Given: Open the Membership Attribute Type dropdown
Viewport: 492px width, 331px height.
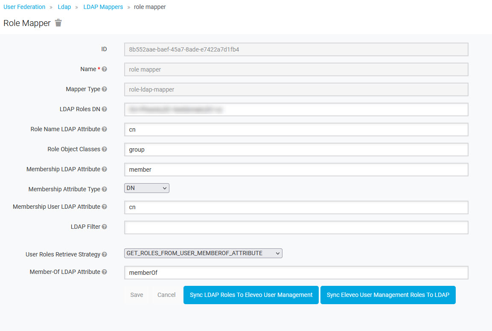Looking at the screenshot, I should [146, 188].
